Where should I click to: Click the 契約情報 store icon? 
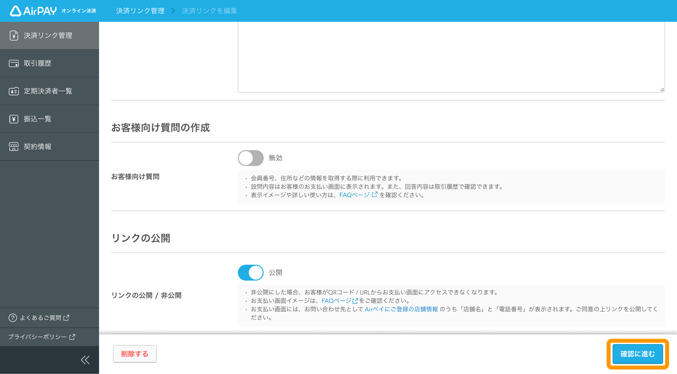[14, 147]
